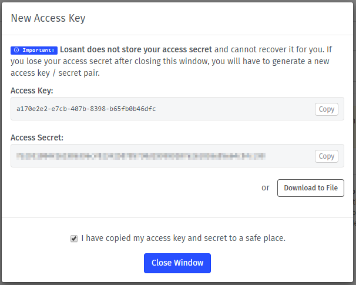Download credentials to file
The height and width of the screenshot is (285, 356).
pyautogui.click(x=310, y=188)
